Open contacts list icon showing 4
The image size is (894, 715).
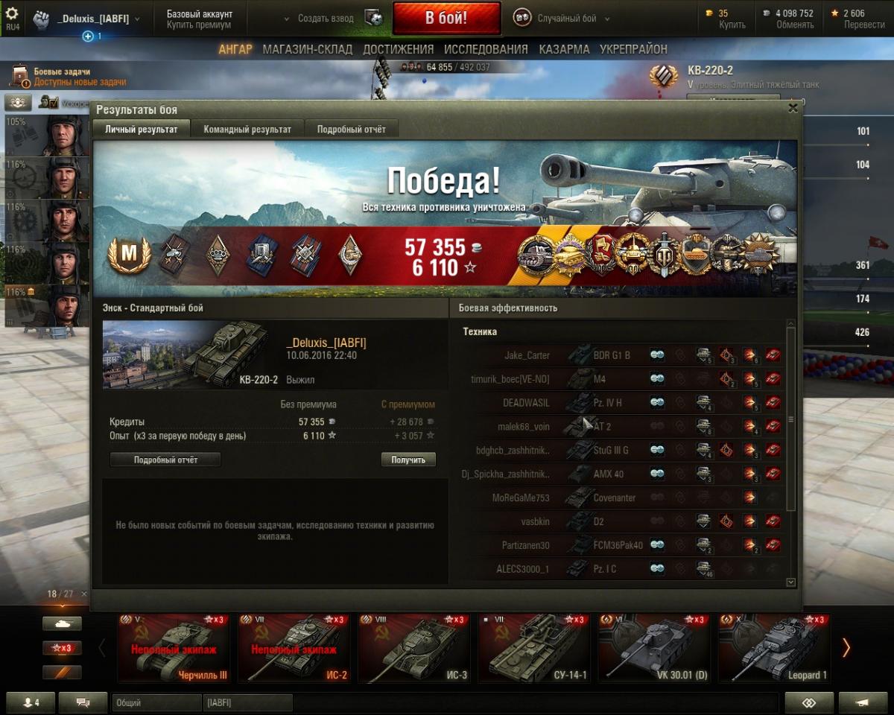31,702
